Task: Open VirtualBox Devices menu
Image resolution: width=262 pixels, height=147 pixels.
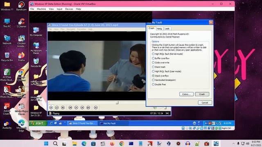Action: (x=69, y=9)
